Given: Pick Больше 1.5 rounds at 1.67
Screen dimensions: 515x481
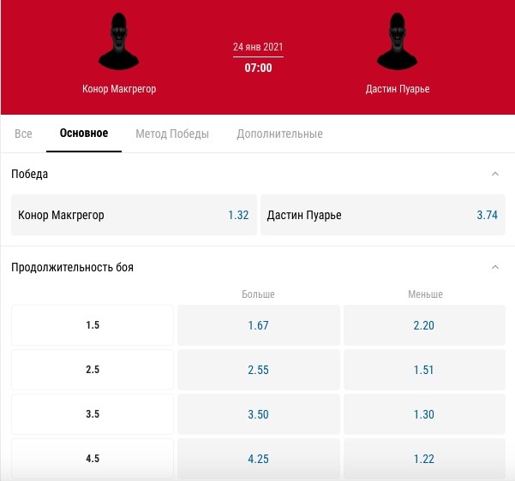Looking at the screenshot, I should (258, 326).
